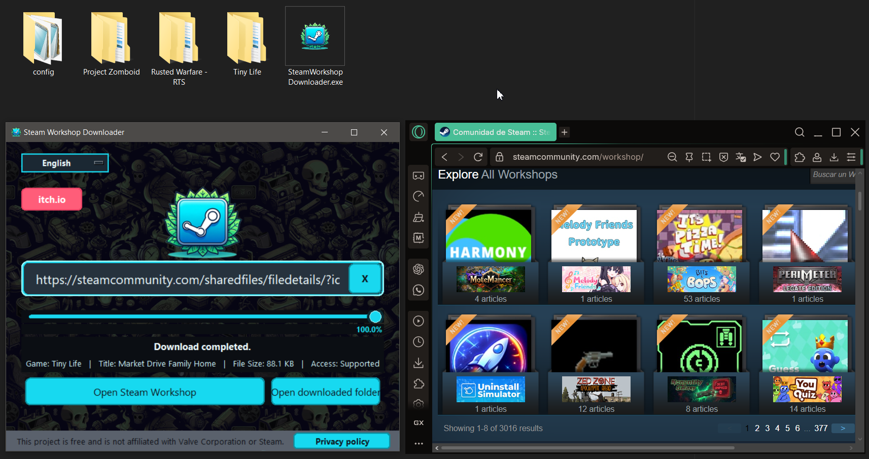Open GX Cleaner broom icon in sidebar

419,217
